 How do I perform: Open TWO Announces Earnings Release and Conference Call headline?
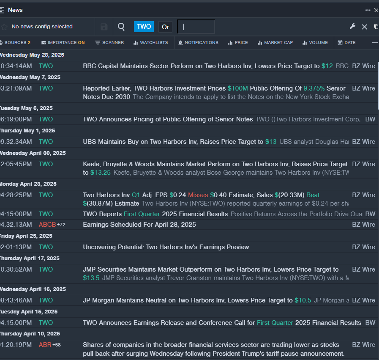pyautogui.click(x=222, y=323)
